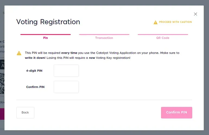Click the Voting Registration title
The image size is (209, 135).
pos(48,22)
